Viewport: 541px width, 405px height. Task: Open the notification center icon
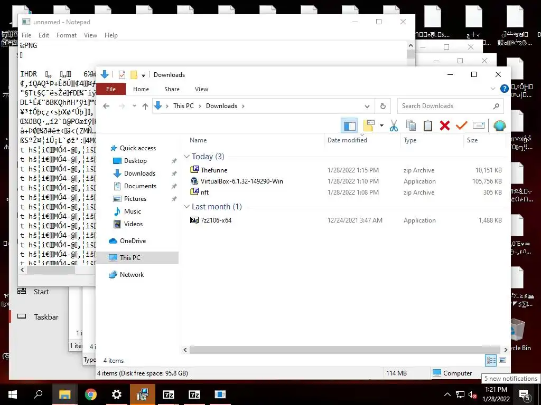point(525,394)
